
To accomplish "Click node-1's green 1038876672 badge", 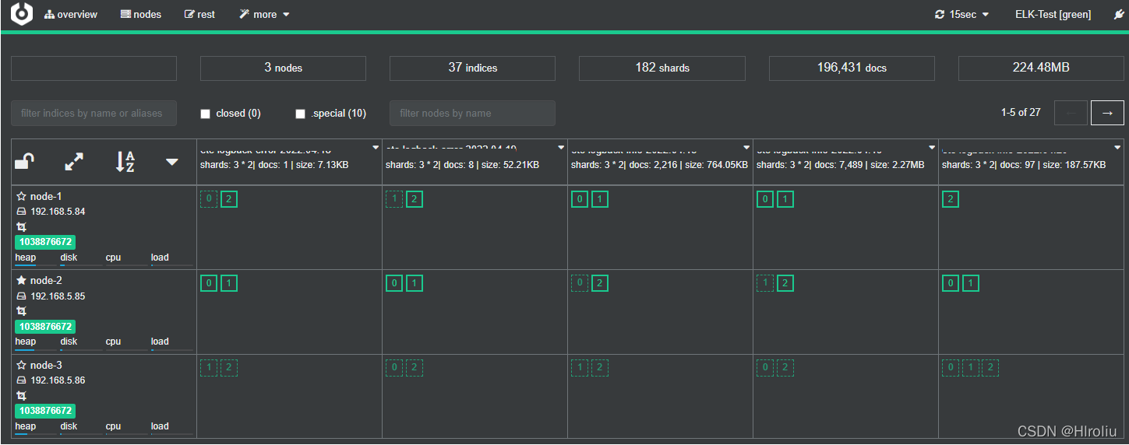I will coord(45,242).
